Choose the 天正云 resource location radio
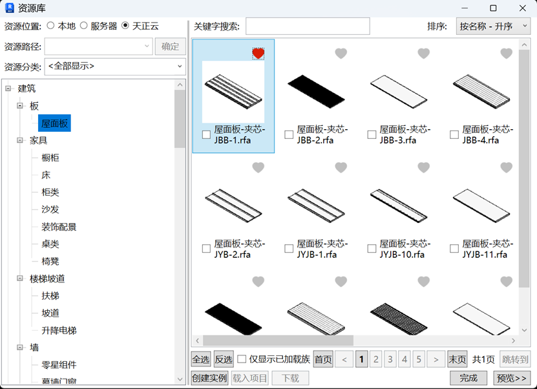The image size is (537, 389). 125,26
